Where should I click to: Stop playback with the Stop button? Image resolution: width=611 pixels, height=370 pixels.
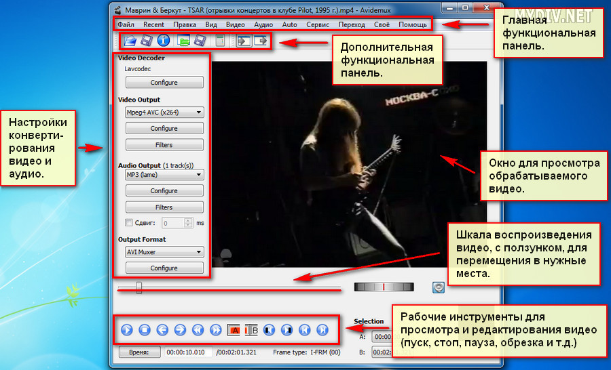tap(145, 330)
